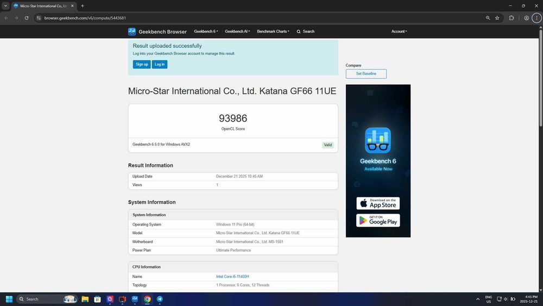The image size is (543, 306).
Task: Click the Valid status badge
Action: point(327,145)
